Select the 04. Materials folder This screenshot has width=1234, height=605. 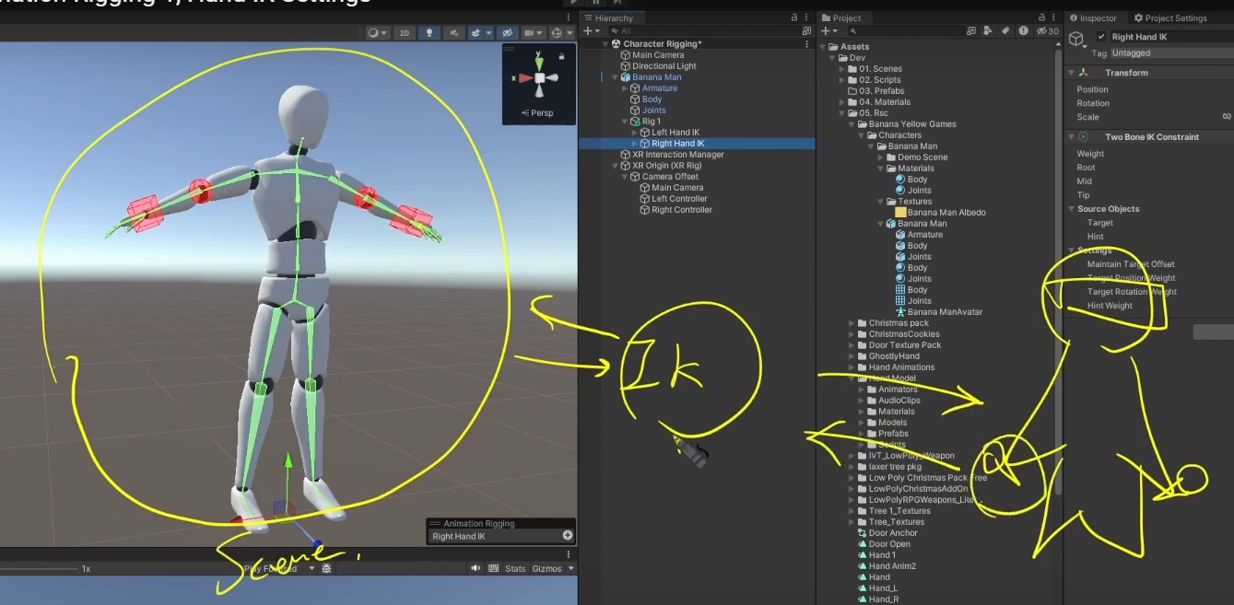pyautogui.click(x=885, y=102)
